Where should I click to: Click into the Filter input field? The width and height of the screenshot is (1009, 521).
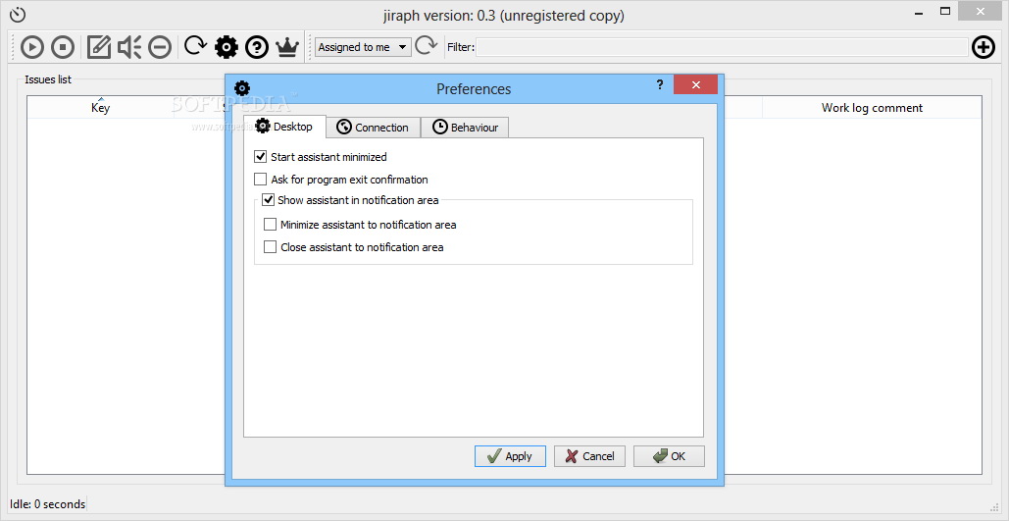click(722, 47)
